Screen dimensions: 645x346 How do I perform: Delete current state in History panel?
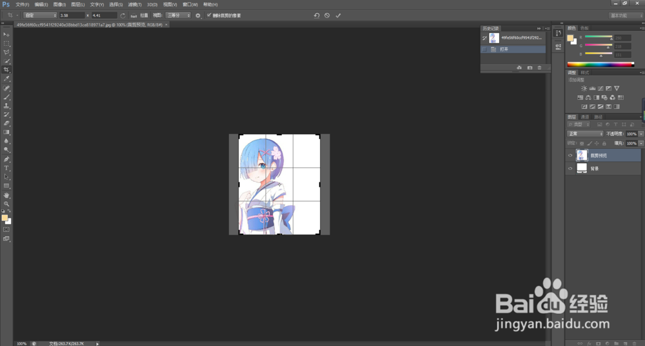tap(539, 68)
